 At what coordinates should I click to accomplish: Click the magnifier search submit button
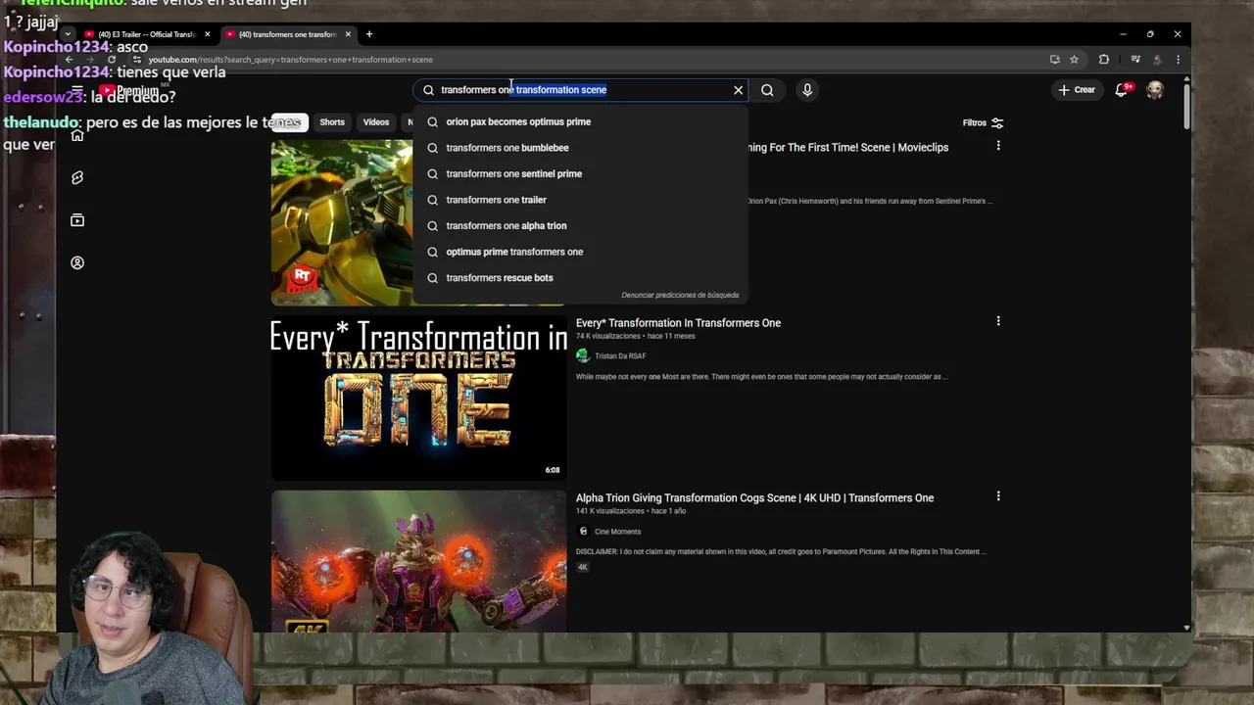(767, 90)
